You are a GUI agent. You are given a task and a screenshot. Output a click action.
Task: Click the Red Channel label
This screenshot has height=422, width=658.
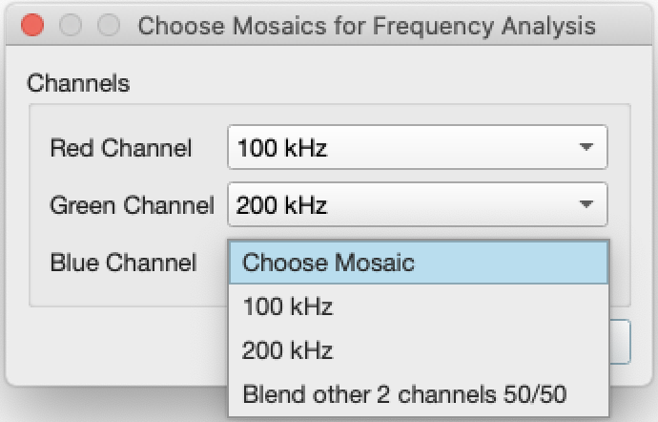click(120, 149)
